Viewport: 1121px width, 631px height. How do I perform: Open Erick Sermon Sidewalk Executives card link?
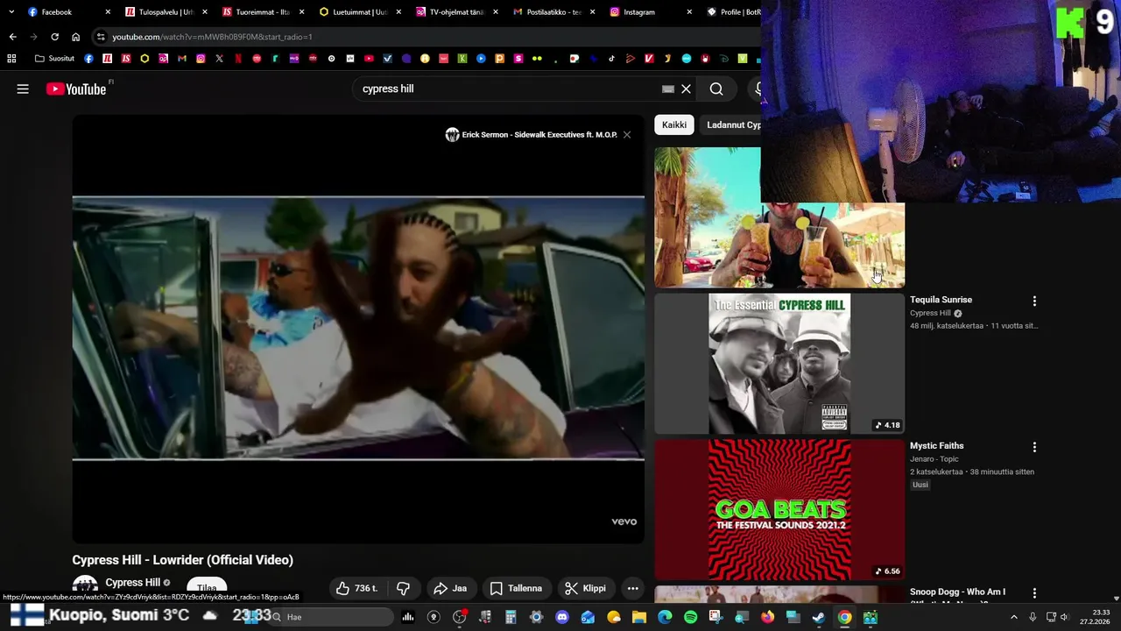click(532, 135)
